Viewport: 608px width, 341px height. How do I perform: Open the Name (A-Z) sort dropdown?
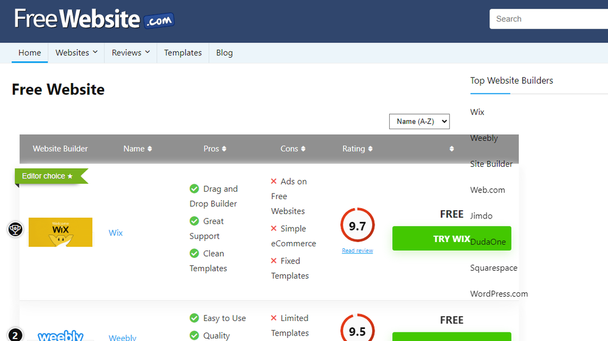coord(419,121)
